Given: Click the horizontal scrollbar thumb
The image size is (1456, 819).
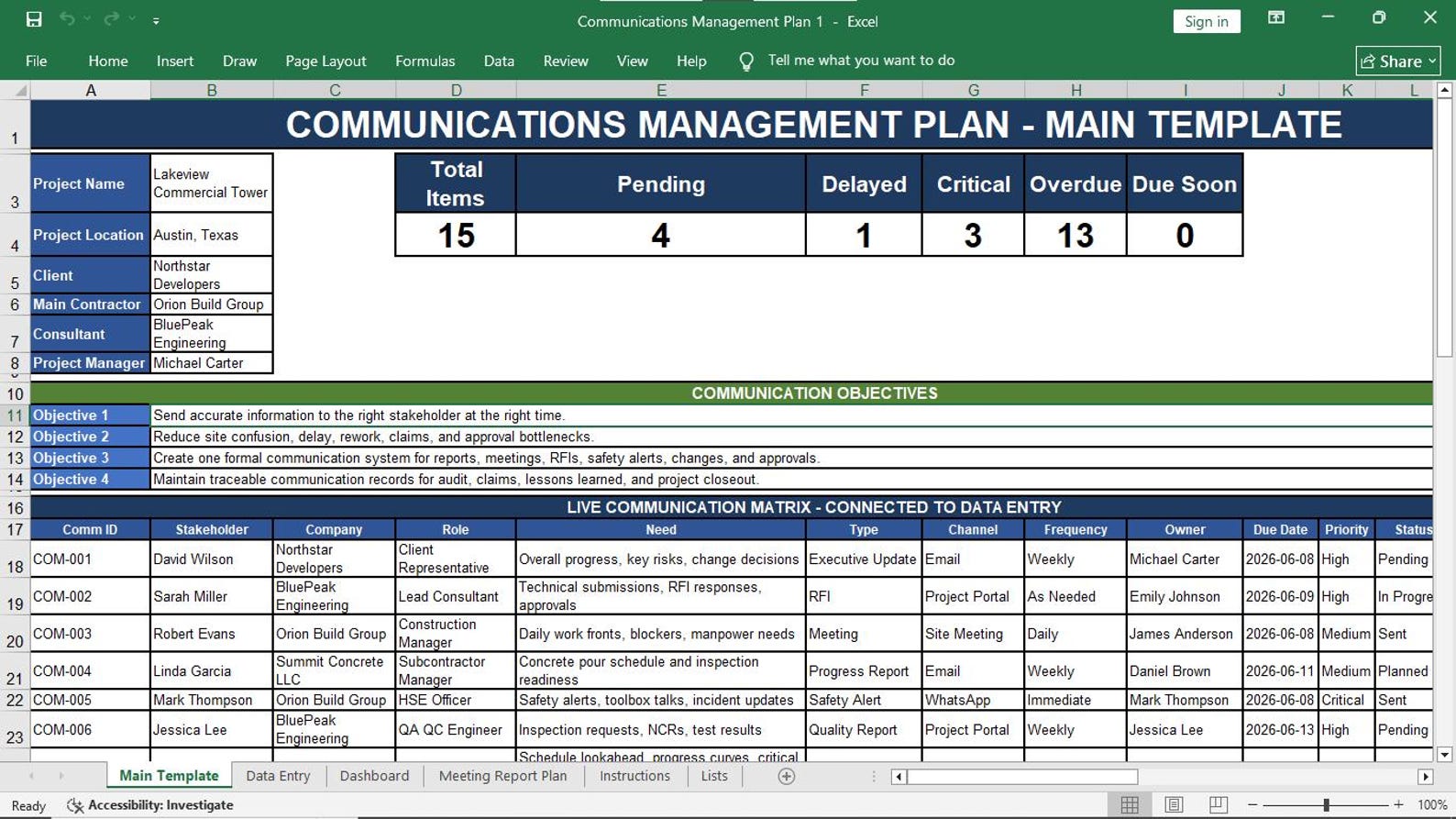Looking at the screenshot, I should click(x=1022, y=777).
